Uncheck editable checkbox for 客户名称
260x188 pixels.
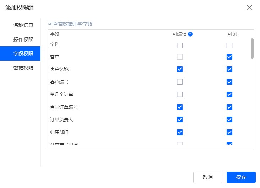click(180, 69)
